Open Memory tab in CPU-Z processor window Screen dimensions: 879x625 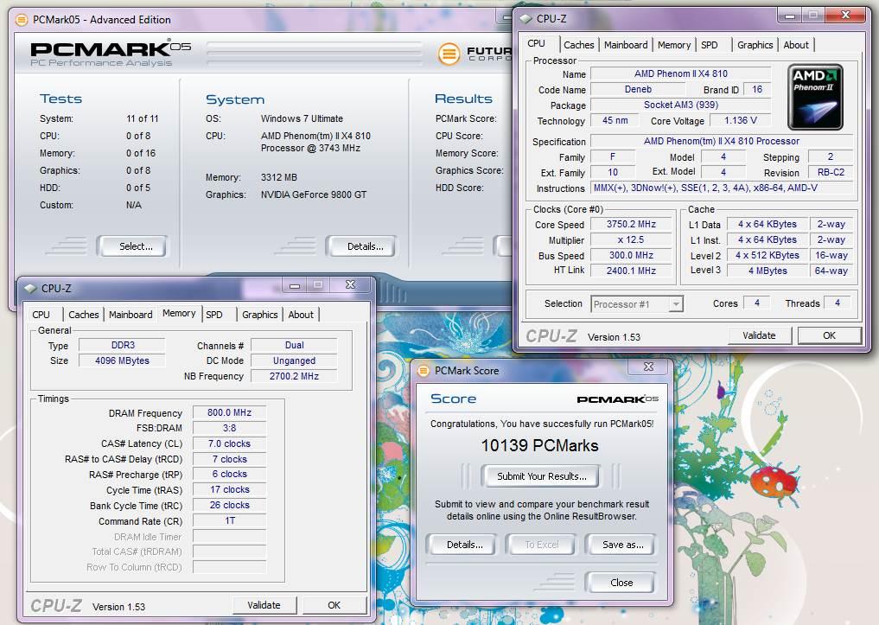click(x=674, y=45)
